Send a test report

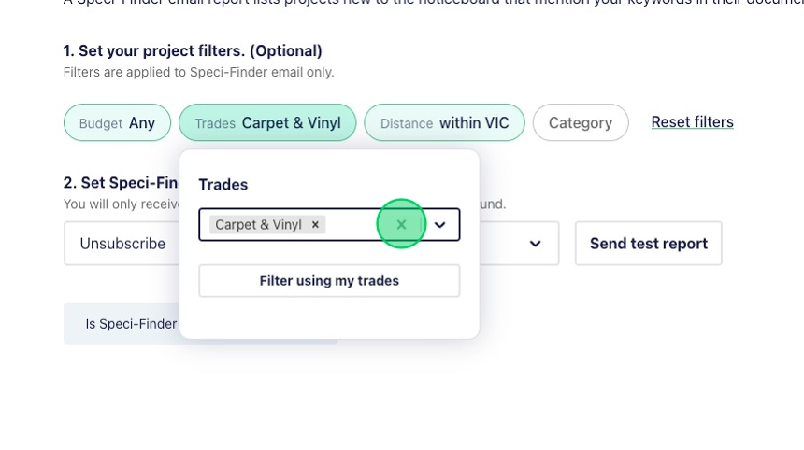click(x=648, y=244)
